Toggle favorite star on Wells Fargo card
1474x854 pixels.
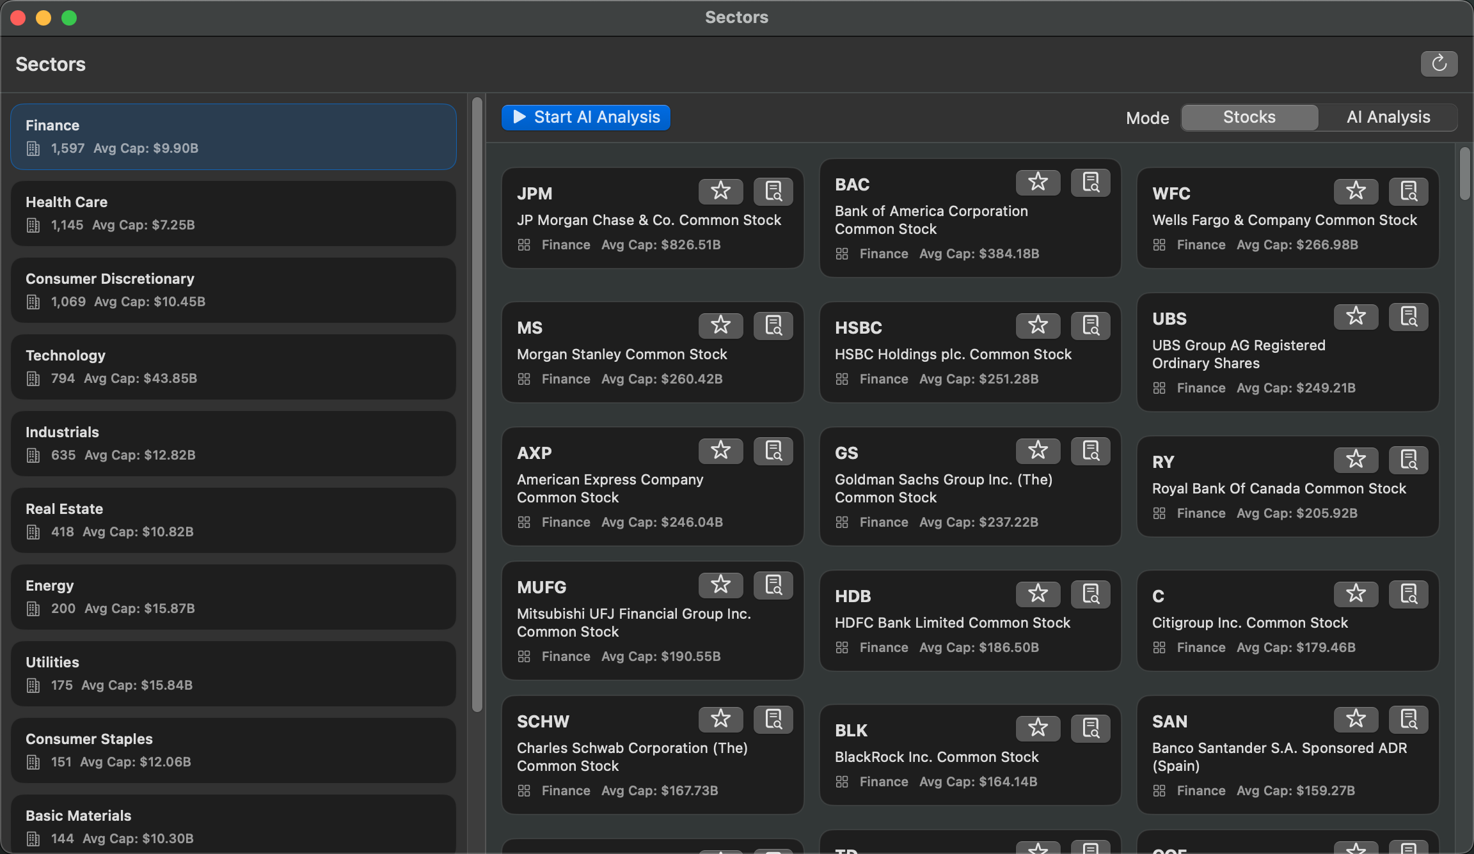tap(1356, 191)
